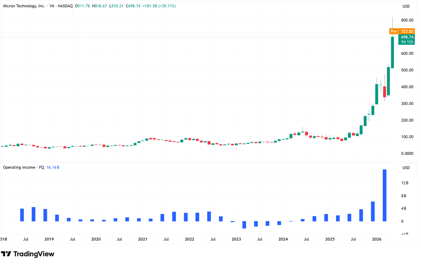421x264 pixels.
Task: Click the 2022 time axis label
Action: tap(189, 239)
